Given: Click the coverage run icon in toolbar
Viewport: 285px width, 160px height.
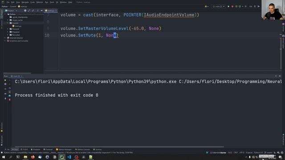Looking at the screenshot, I should [236, 6].
